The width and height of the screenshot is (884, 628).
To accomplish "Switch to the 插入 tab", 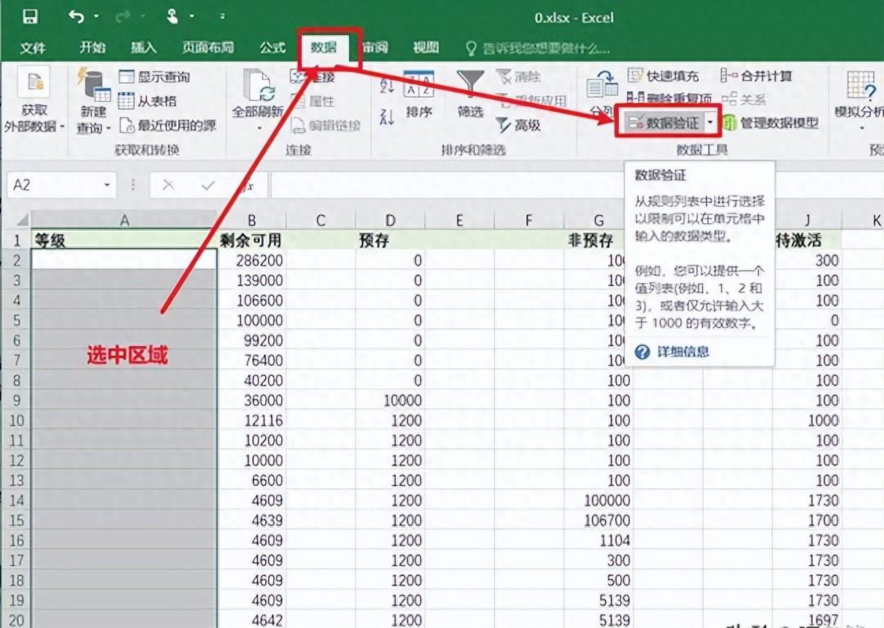I will pos(144,48).
